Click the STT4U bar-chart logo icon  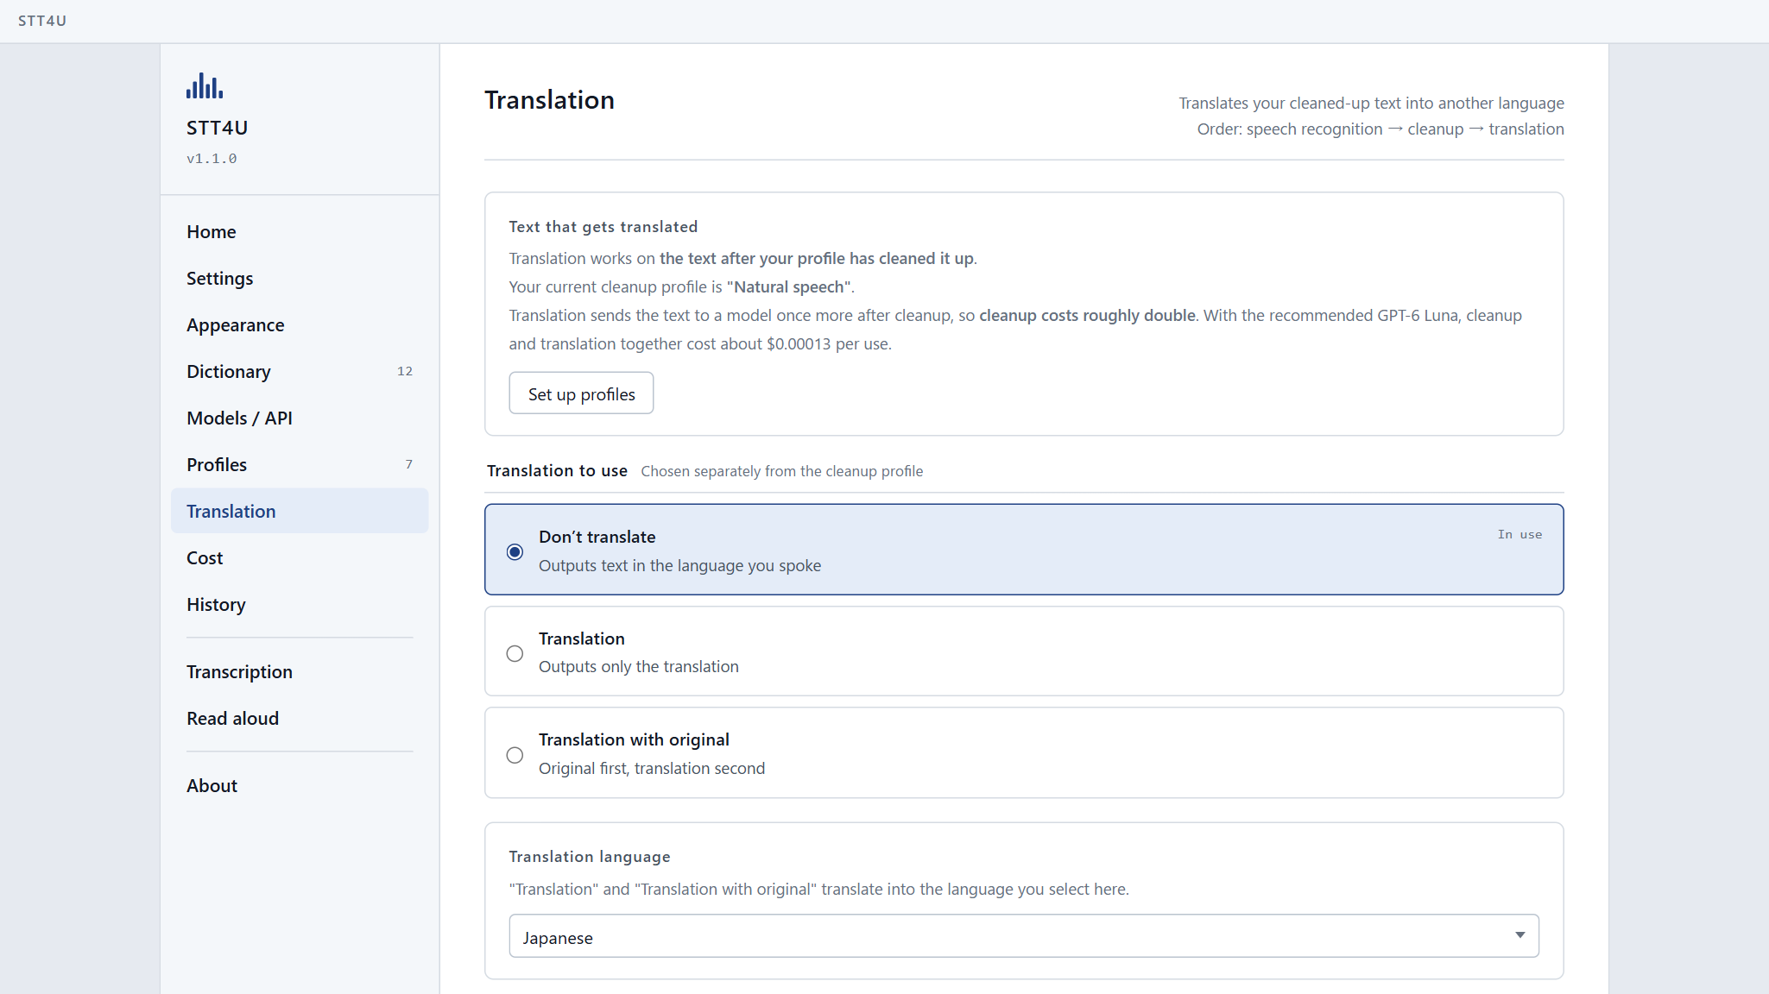tap(205, 85)
